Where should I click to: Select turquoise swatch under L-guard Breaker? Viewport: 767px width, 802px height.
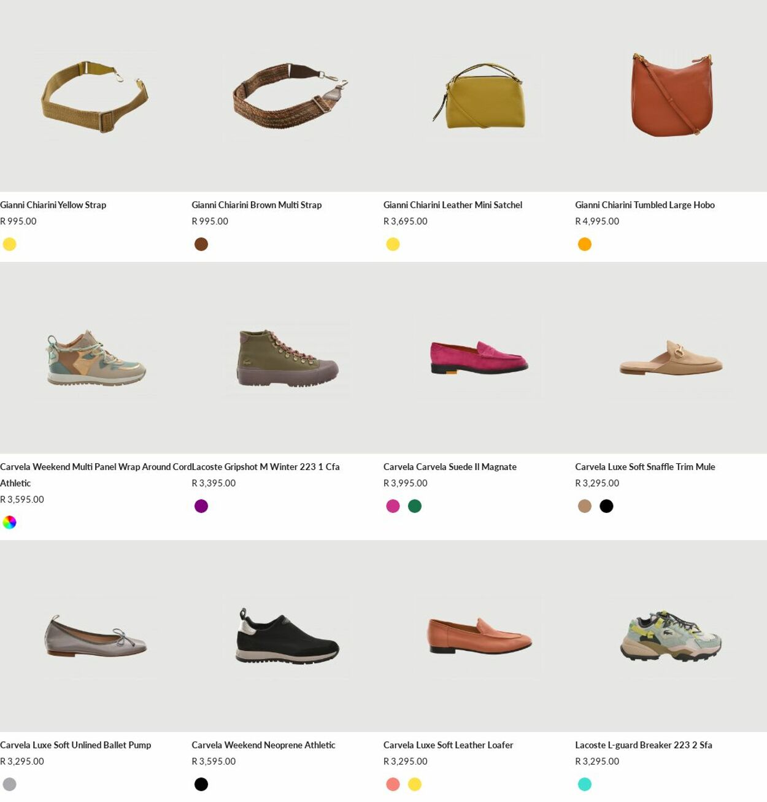[x=585, y=784]
